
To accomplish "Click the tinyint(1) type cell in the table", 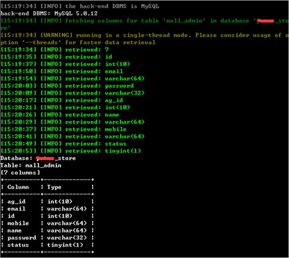I will pyautogui.click(x=65, y=245).
